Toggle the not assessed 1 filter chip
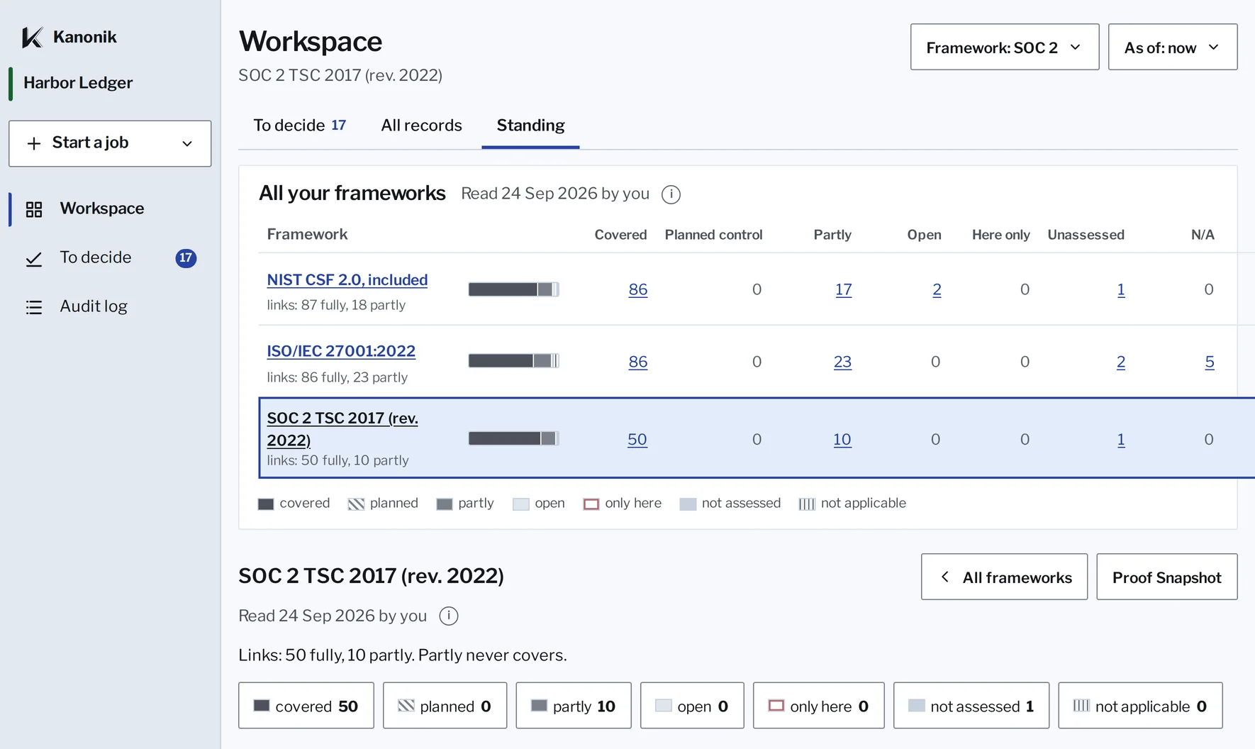 [971, 706]
